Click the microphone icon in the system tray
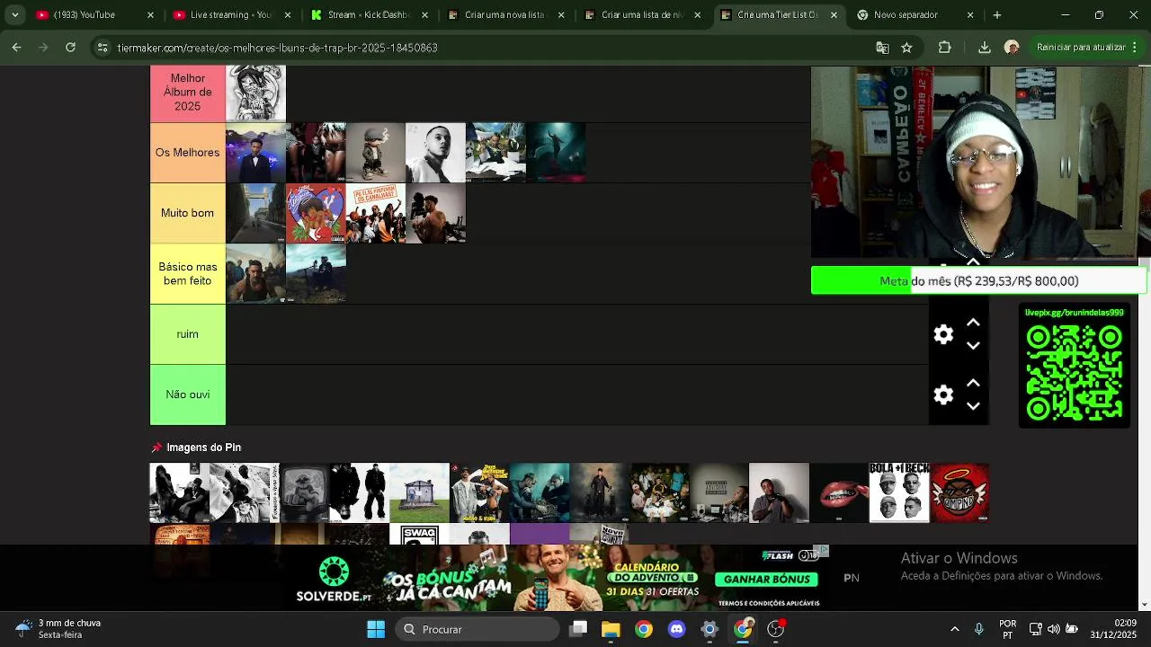Screen dimensions: 1151x647 pyautogui.click(x=979, y=629)
